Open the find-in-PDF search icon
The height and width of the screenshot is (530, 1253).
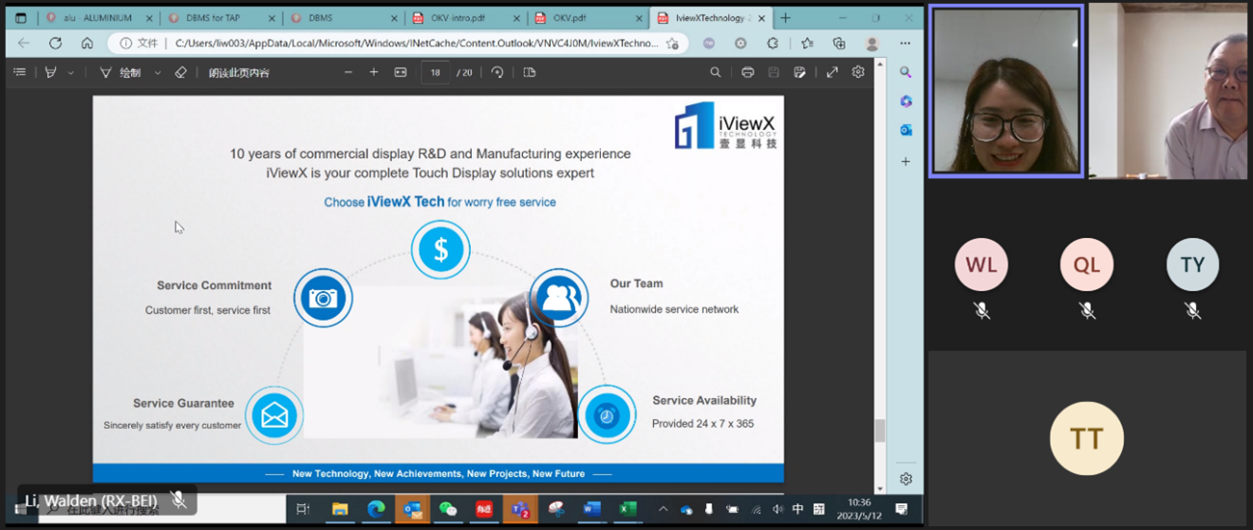(716, 72)
